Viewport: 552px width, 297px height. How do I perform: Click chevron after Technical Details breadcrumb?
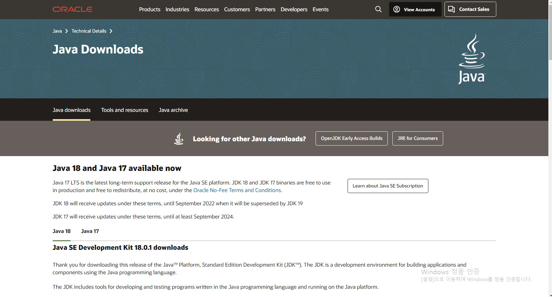click(111, 31)
